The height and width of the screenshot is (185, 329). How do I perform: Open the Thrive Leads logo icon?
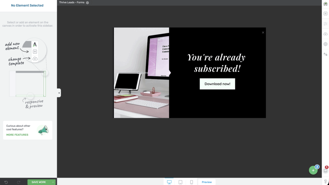(325, 4)
